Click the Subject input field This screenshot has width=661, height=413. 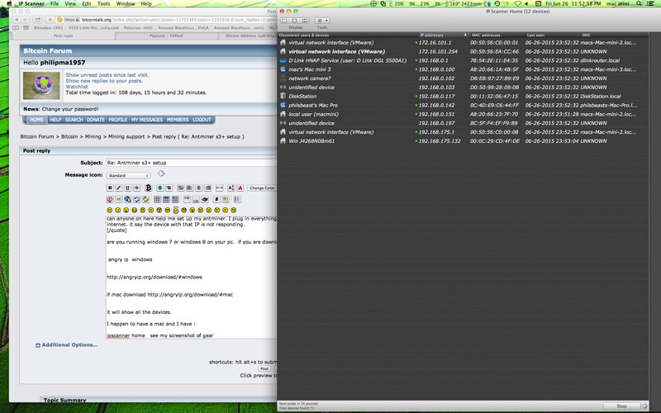pyautogui.click(x=192, y=163)
